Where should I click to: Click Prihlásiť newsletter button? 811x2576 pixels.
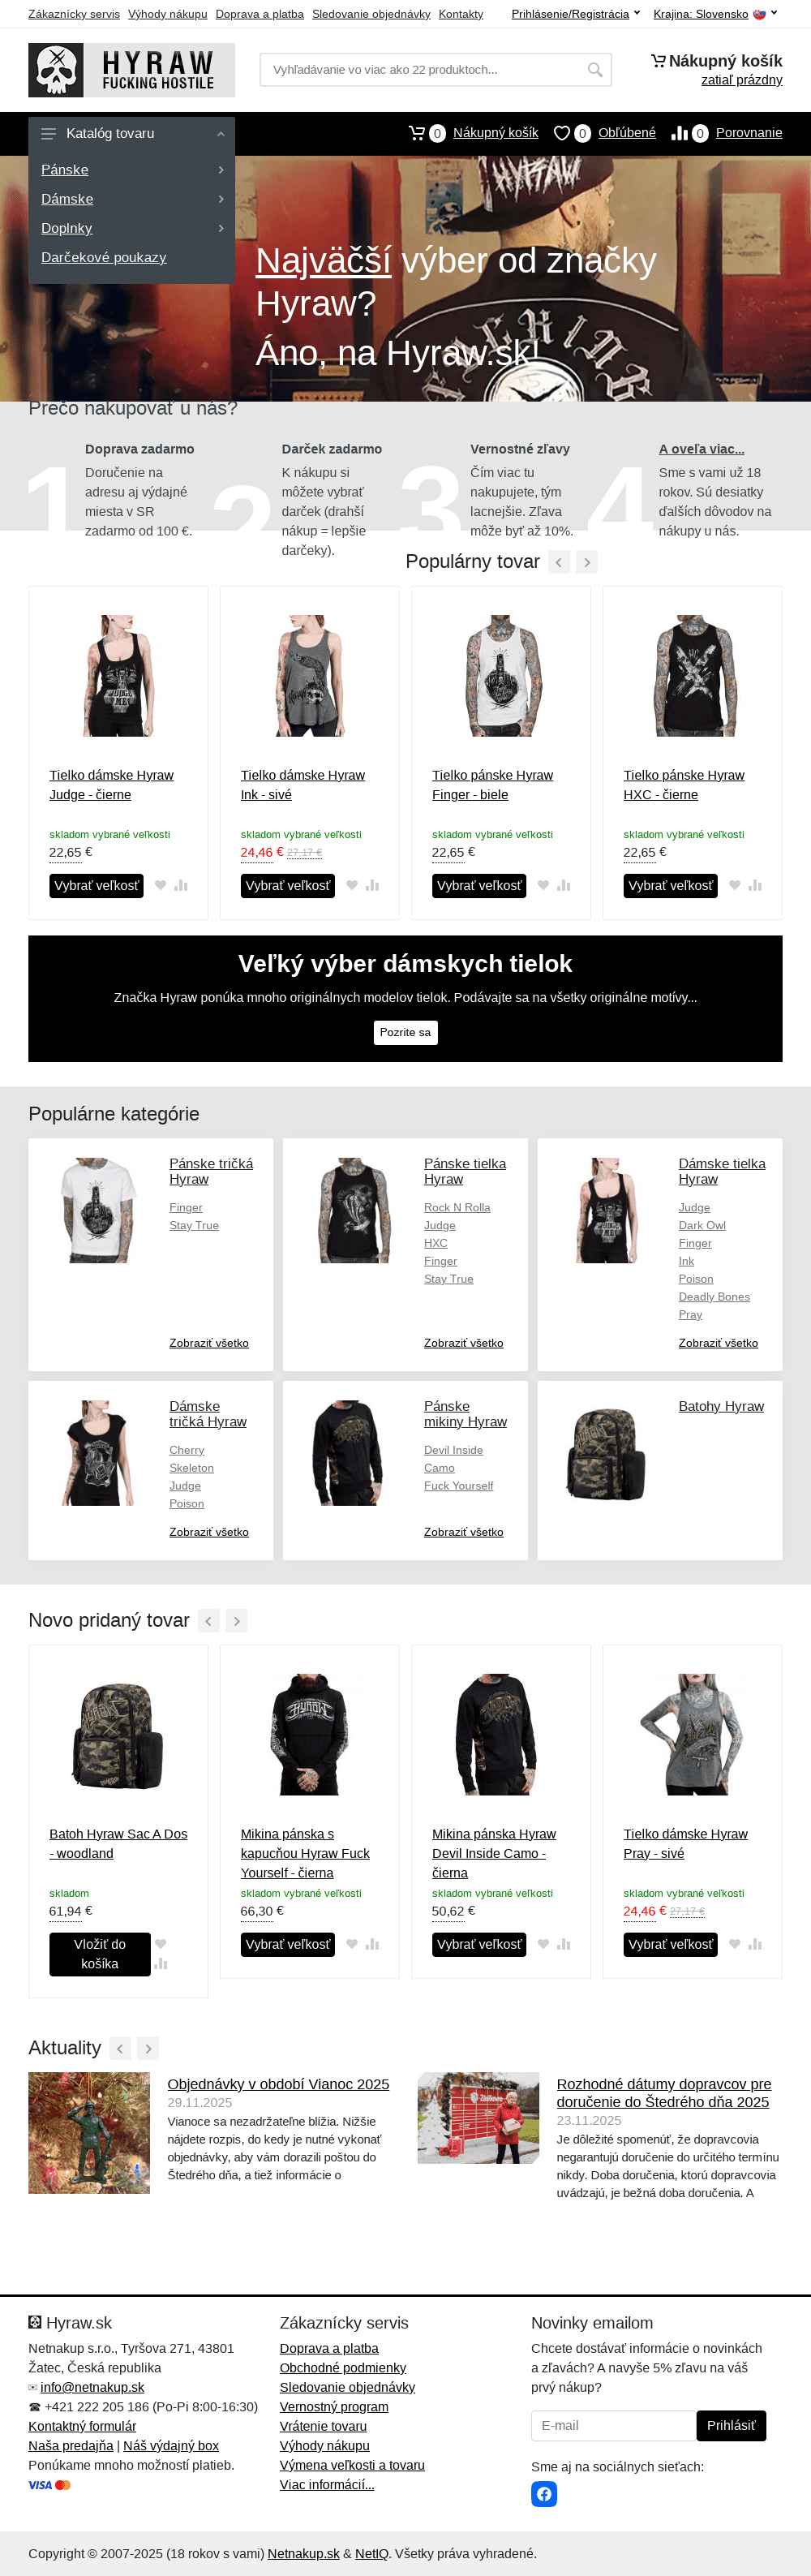coord(731,2425)
